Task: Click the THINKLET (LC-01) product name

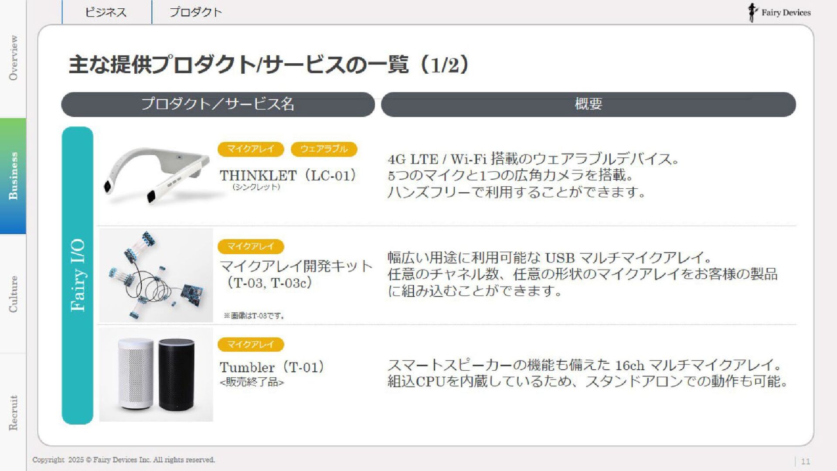Action: click(x=288, y=176)
